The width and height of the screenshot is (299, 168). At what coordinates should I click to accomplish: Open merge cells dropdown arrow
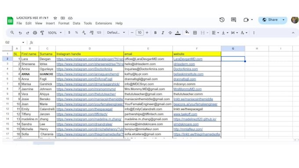click(x=208, y=33)
